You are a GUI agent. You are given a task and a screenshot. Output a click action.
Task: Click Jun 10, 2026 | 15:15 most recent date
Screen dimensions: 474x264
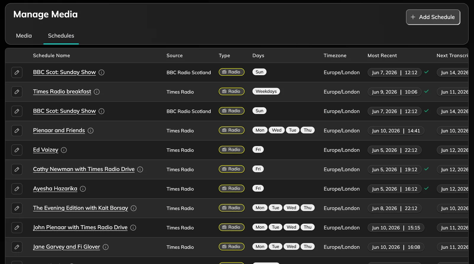click(396, 228)
